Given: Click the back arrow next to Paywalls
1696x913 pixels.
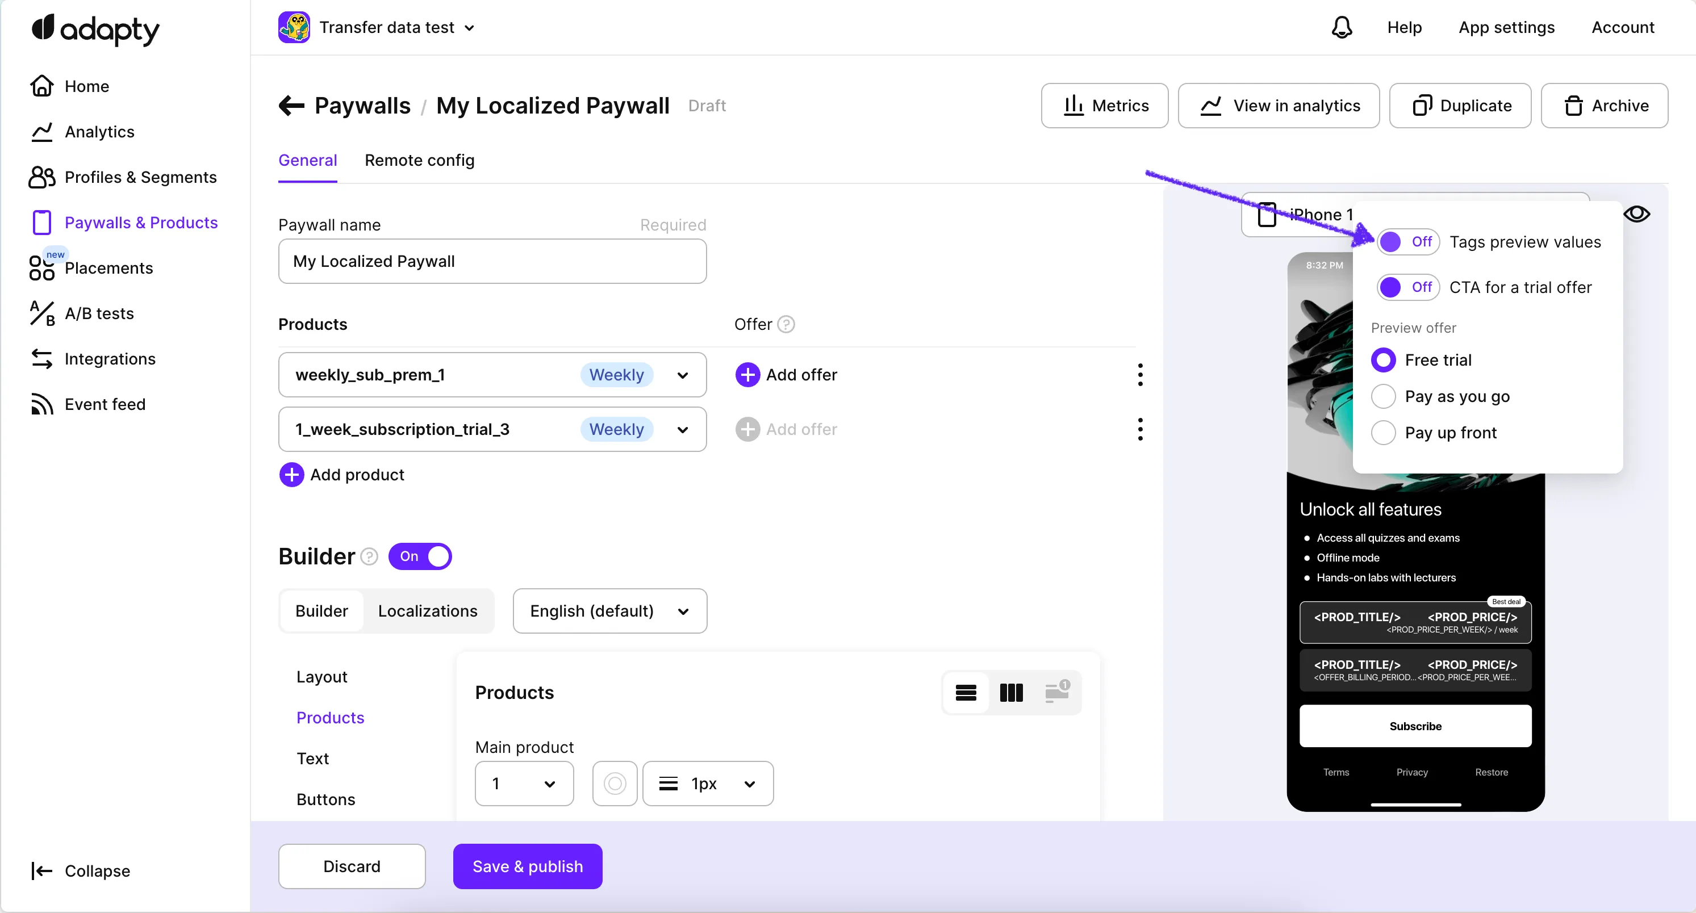Looking at the screenshot, I should click(291, 105).
